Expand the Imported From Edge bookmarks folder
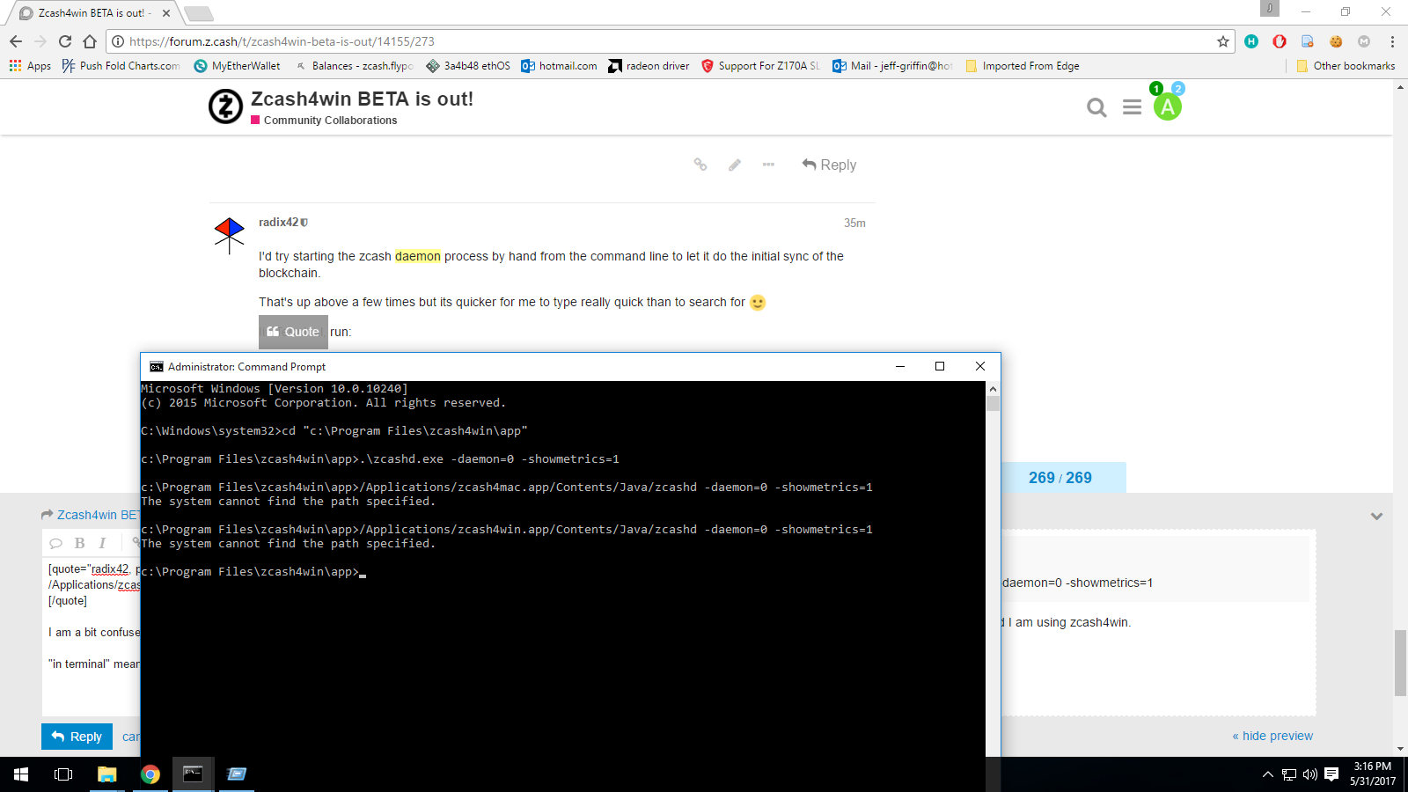Image resolution: width=1408 pixels, height=792 pixels. [x=1023, y=66]
